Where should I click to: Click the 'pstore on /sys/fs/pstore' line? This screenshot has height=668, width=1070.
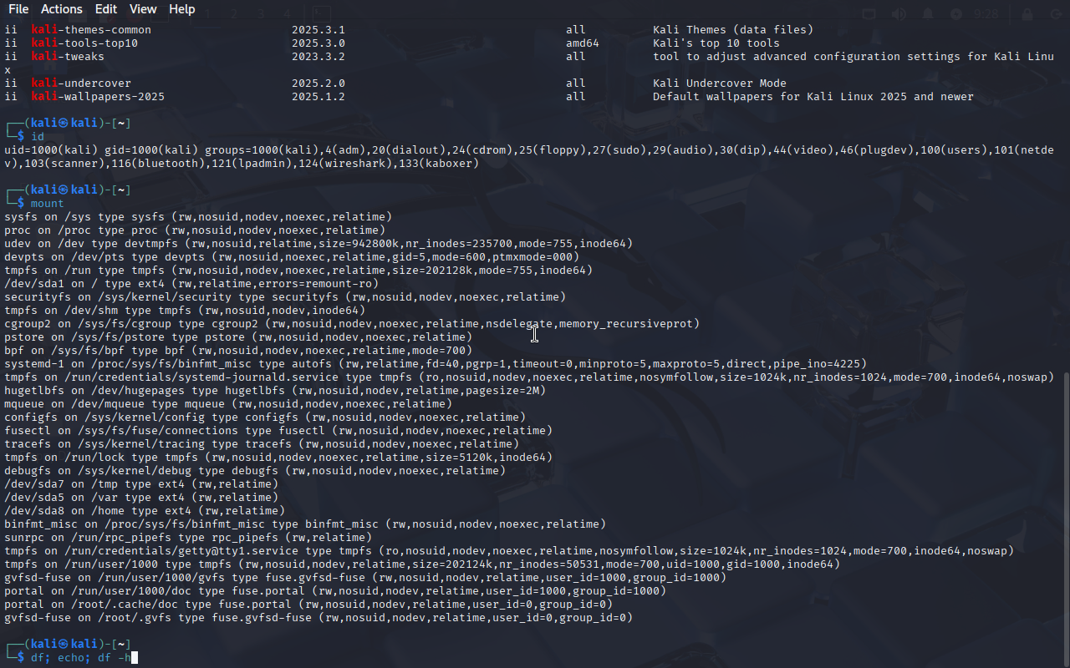[238, 337]
